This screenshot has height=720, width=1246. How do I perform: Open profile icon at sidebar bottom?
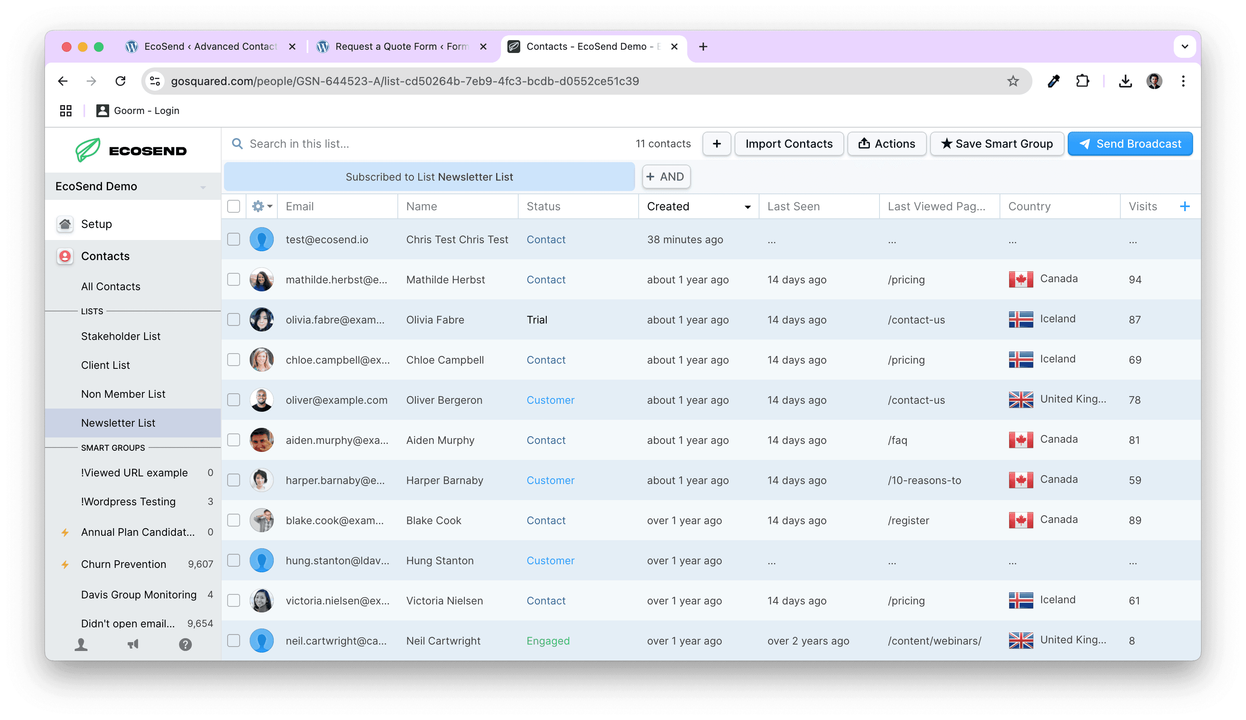coord(81,644)
